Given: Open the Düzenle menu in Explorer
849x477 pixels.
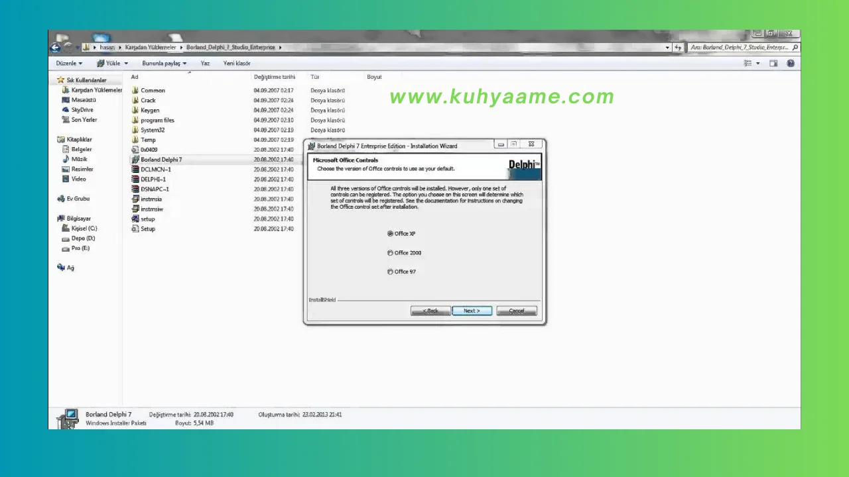Looking at the screenshot, I should coord(69,63).
